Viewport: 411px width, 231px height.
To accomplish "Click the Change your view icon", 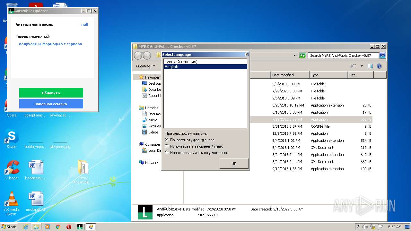I will [354, 66].
